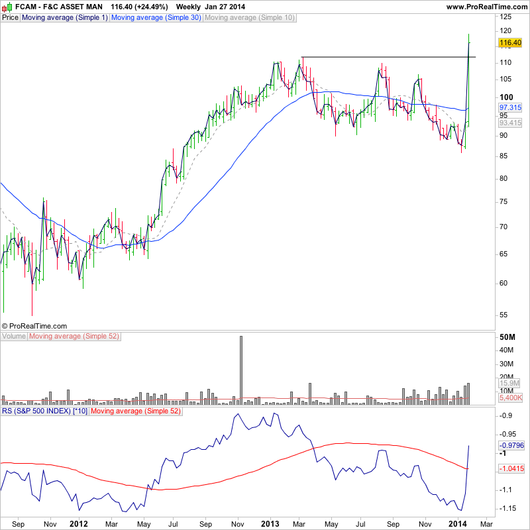
Task: Select the Volume panel label
Action: [14, 337]
